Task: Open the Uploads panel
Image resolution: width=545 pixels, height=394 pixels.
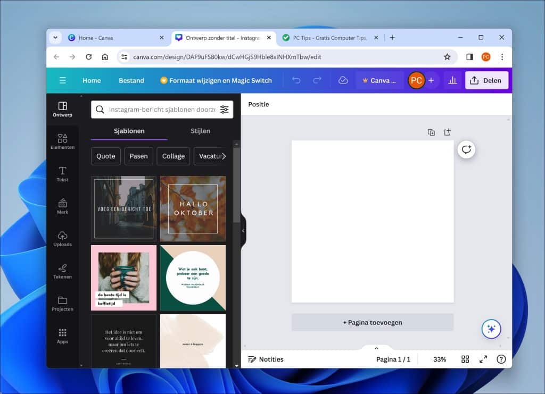Action: (63, 239)
